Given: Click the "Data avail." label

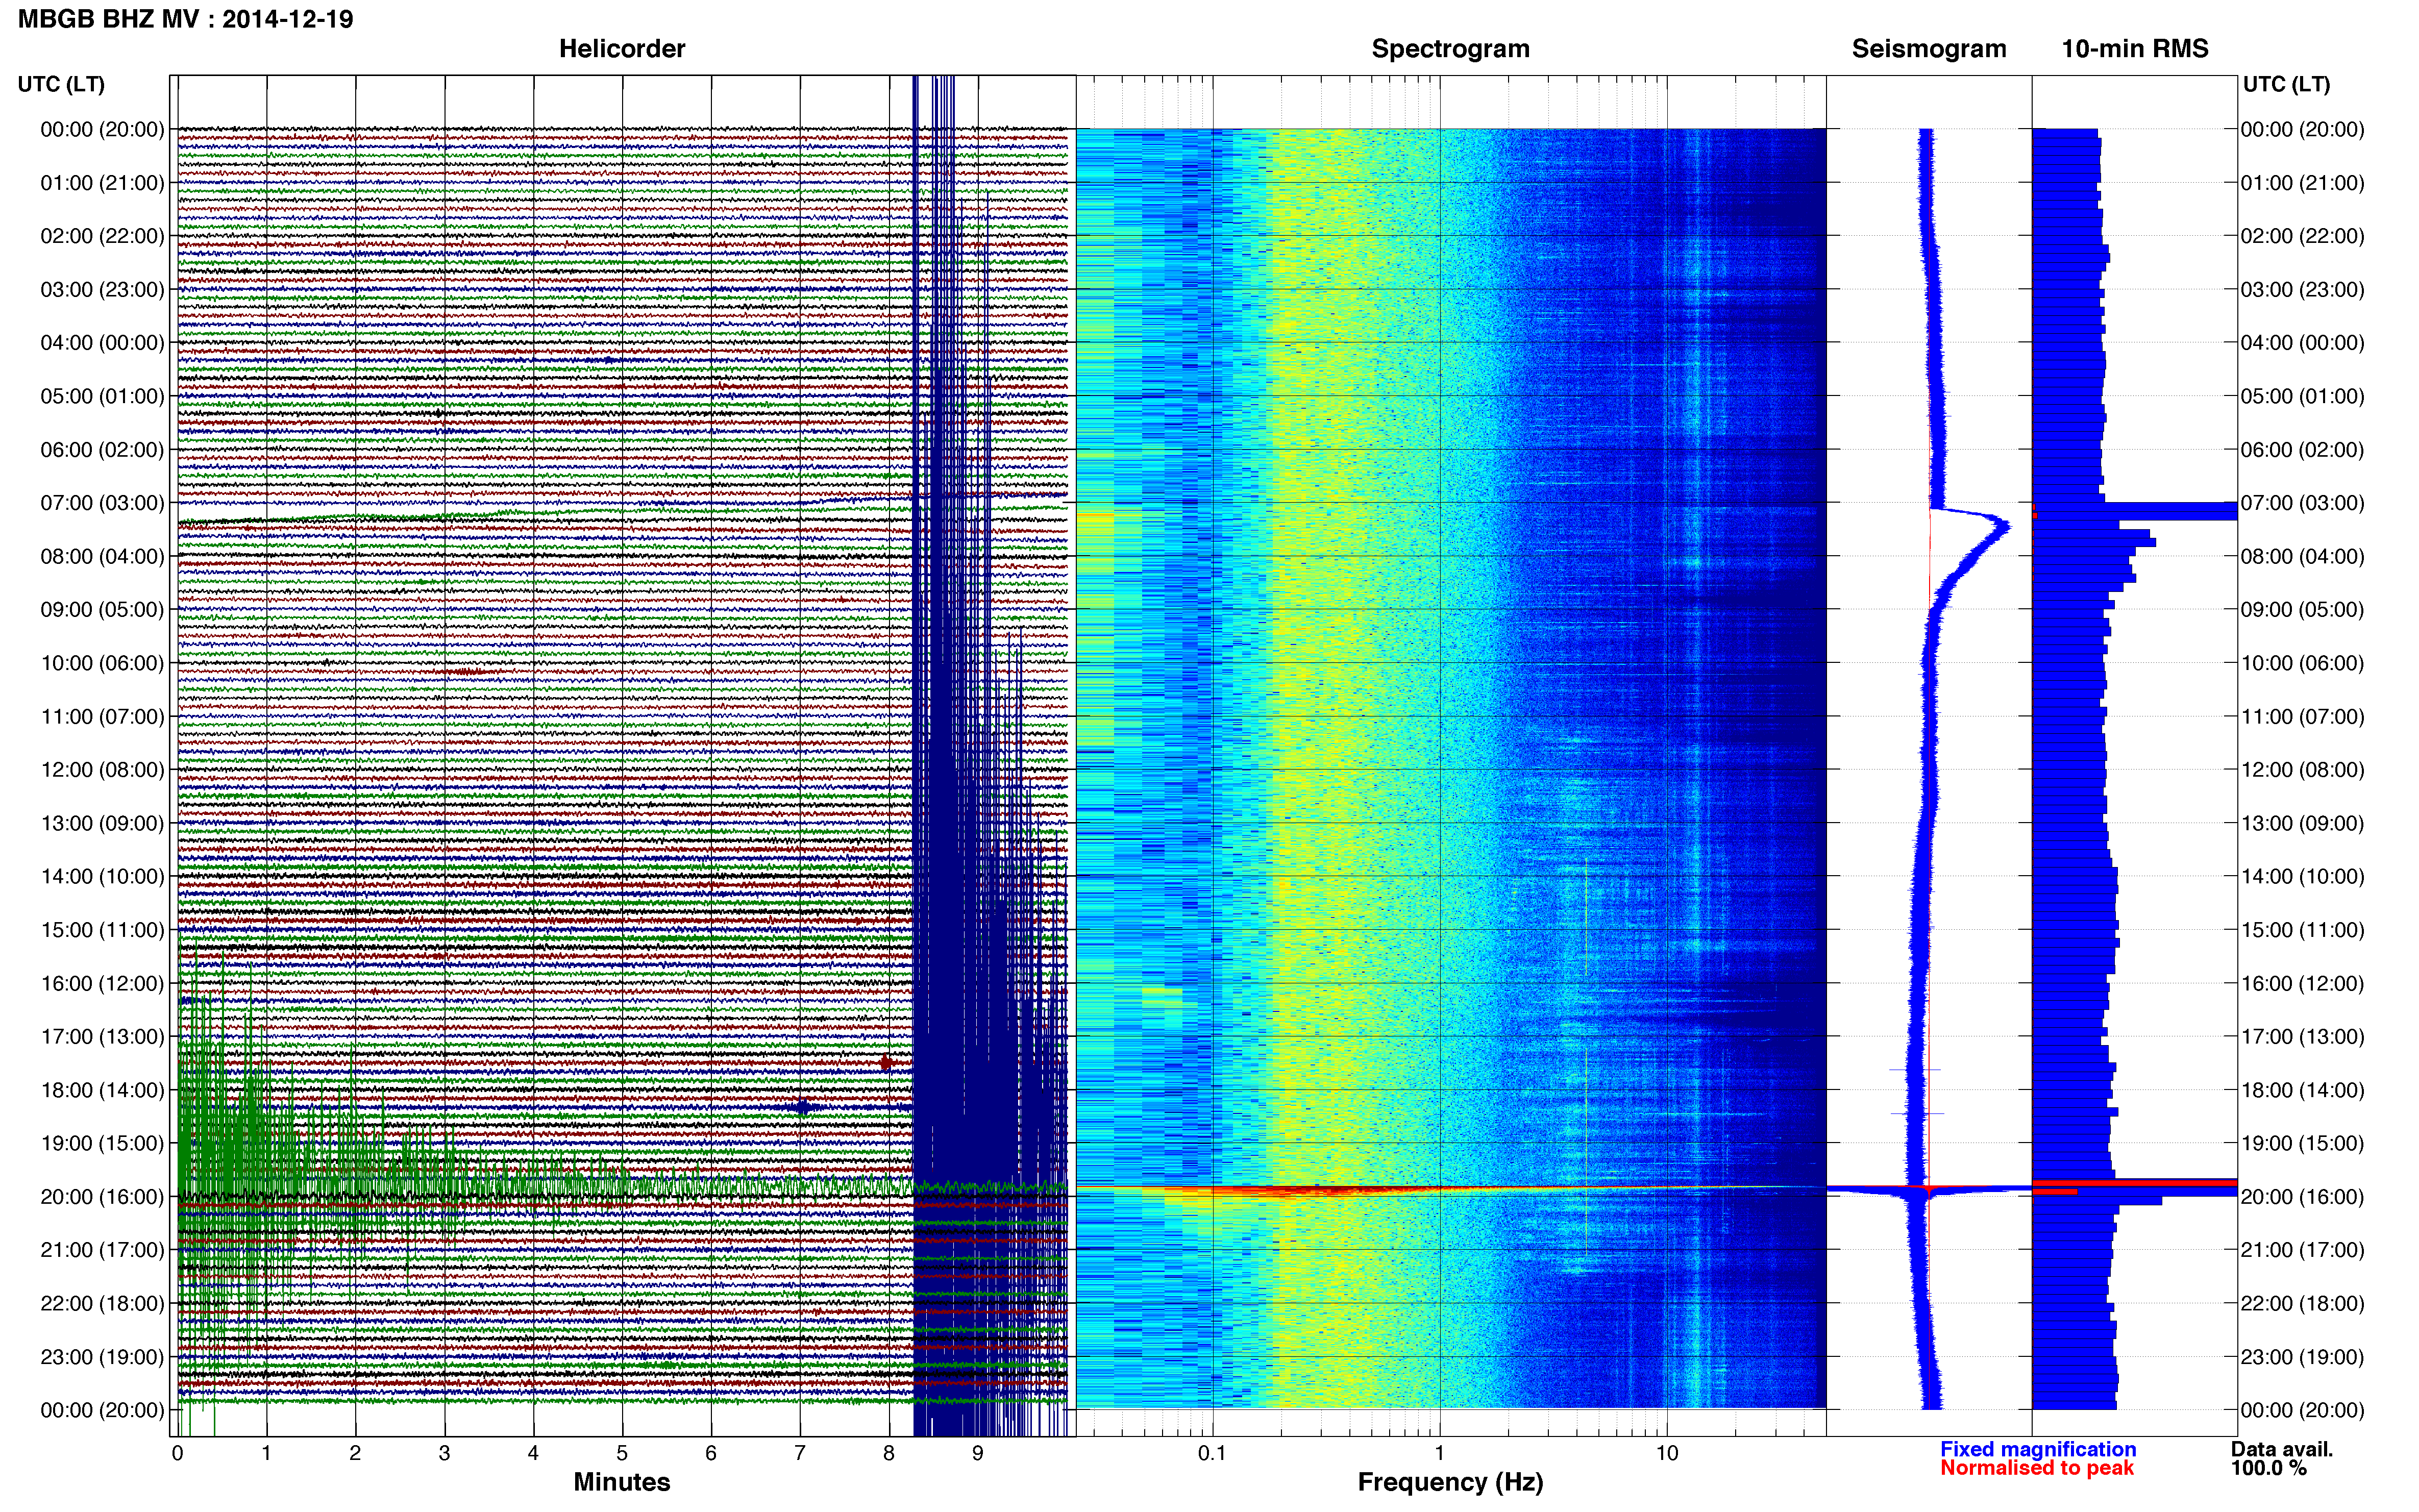Looking at the screenshot, I should (2281, 1449).
